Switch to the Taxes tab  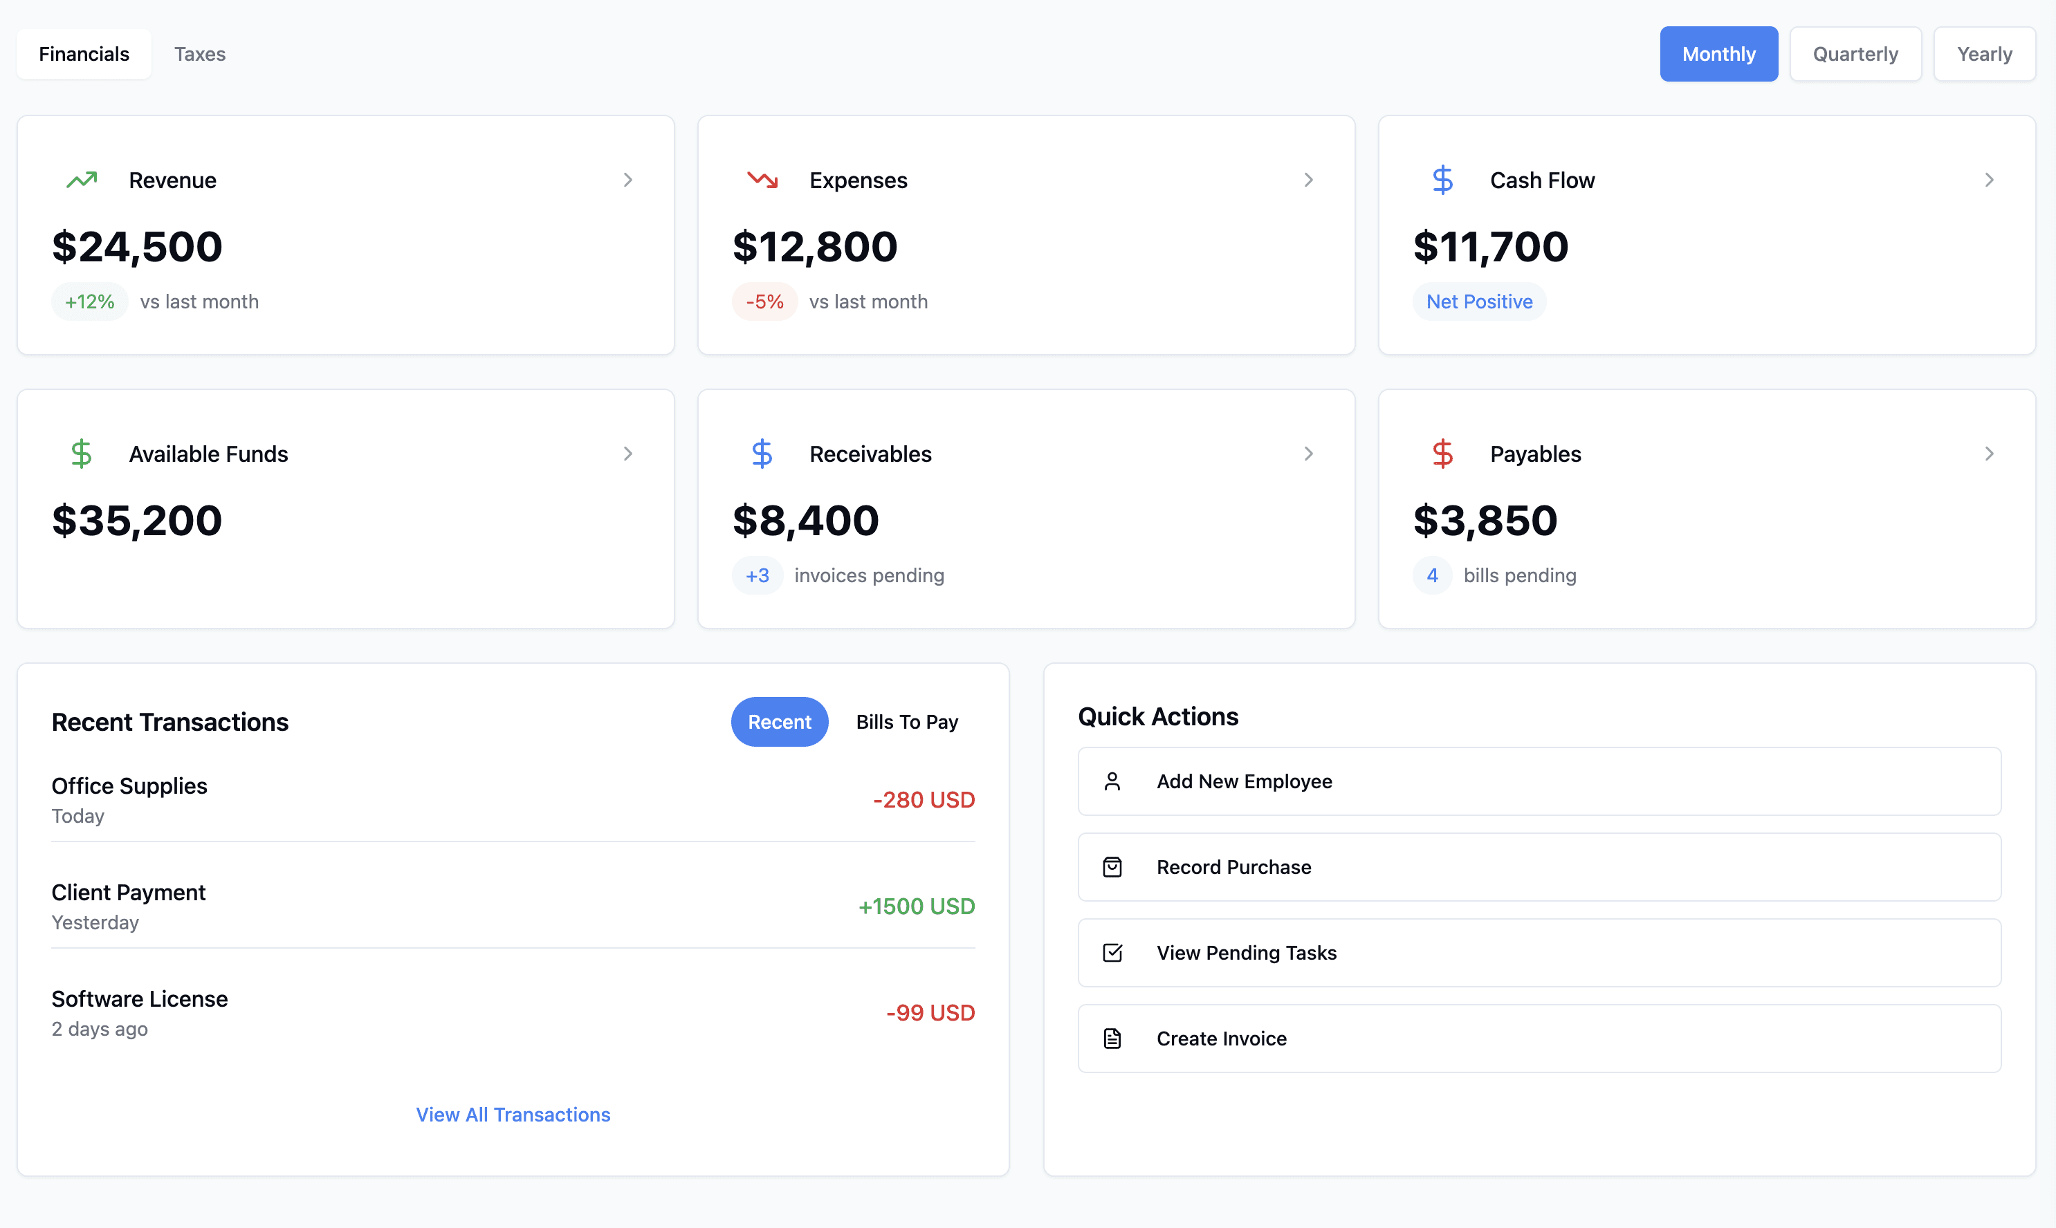point(199,54)
